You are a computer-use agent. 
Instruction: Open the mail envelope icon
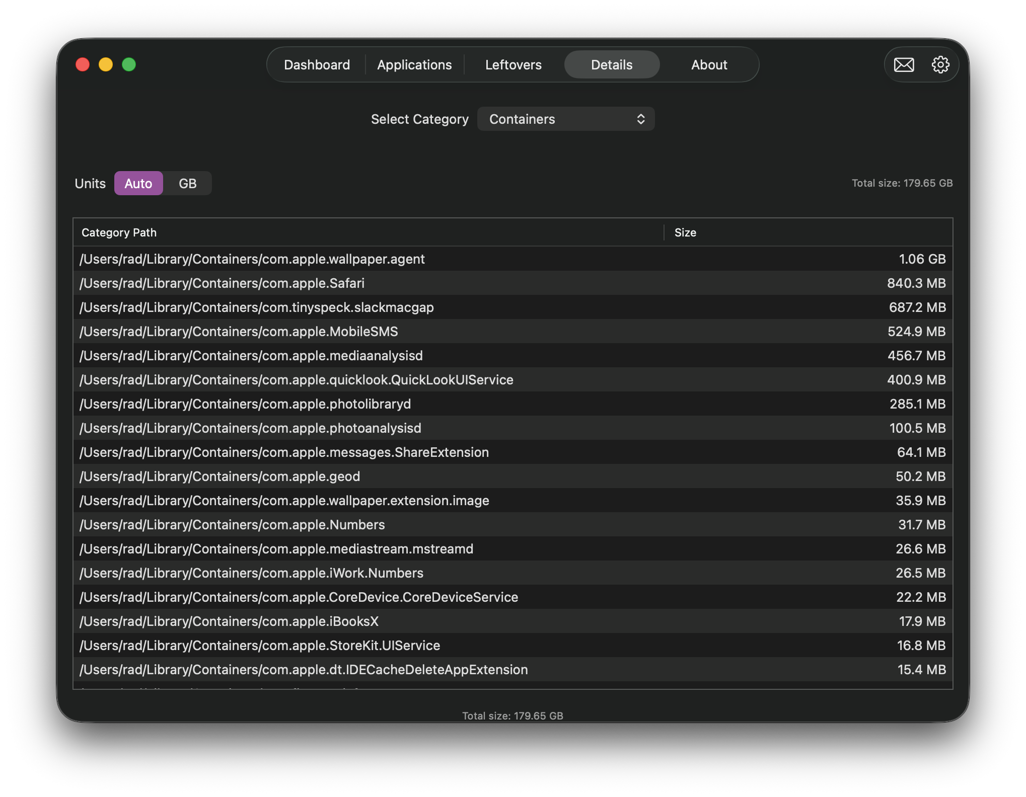click(904, 65)
